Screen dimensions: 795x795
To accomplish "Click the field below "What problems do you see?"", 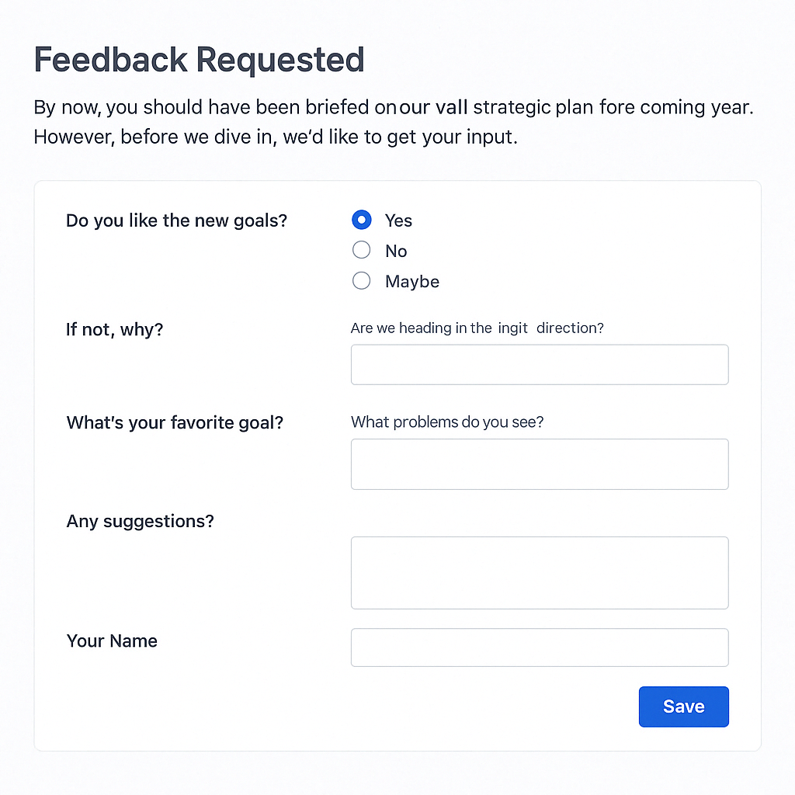I will coord(539,463).
